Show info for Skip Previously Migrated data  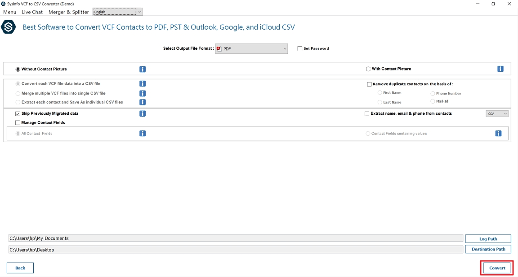(143, 114)
